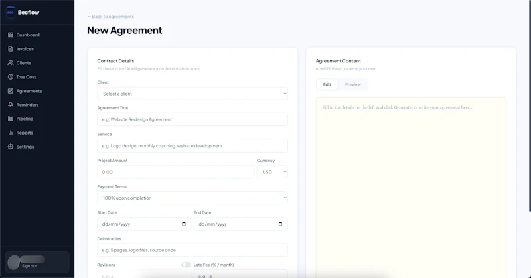Click the True Cost clock icon
Image resolution: width=531 pixels, height=278 pixels.
point(11,77)
